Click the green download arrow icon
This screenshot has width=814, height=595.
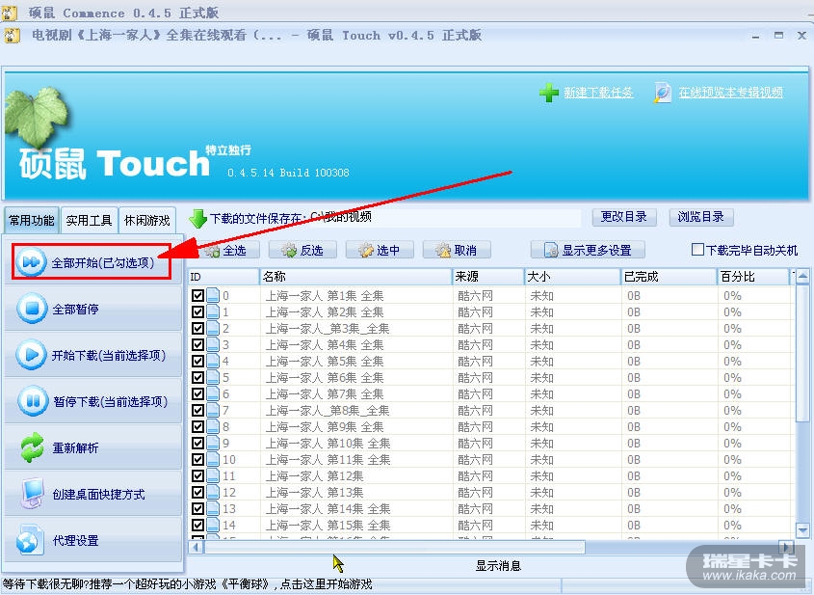[197, 219]
